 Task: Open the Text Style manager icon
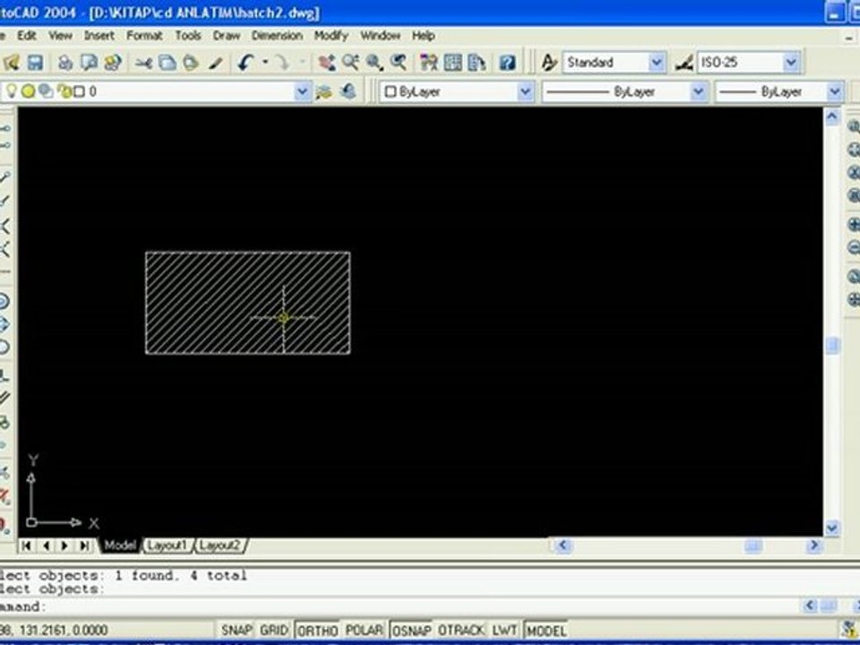(x=548, y=63)
